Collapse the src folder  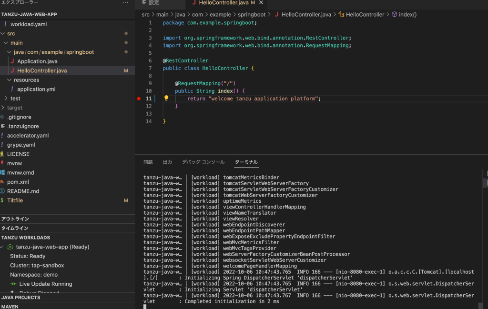click(3, 34)
